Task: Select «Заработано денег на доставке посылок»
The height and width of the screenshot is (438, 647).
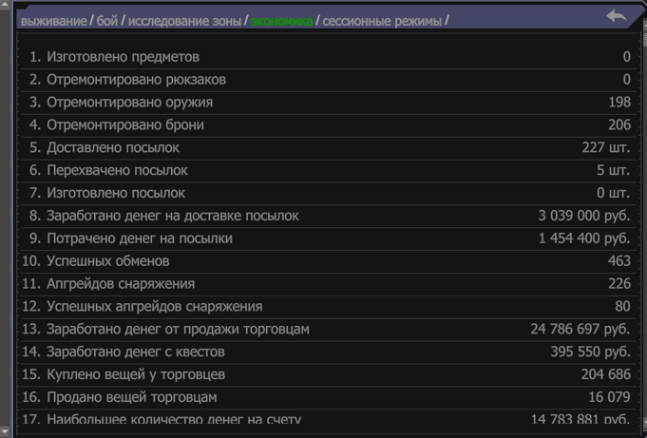Action: pos(173,216)
